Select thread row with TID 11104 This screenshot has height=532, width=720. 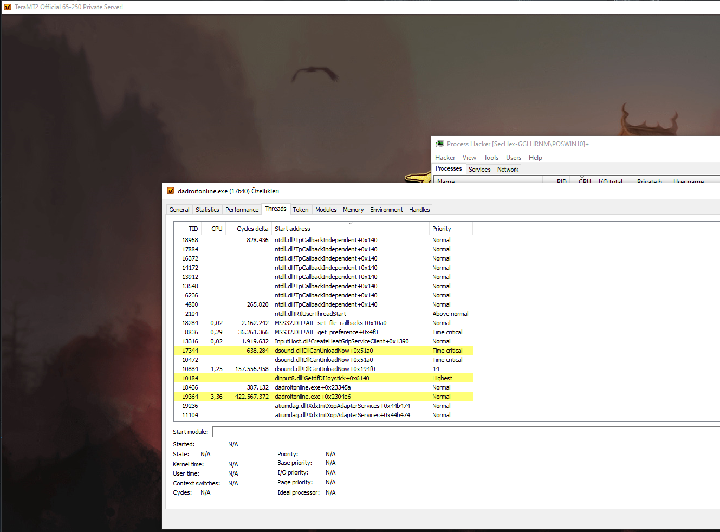(x=323, y=415)
